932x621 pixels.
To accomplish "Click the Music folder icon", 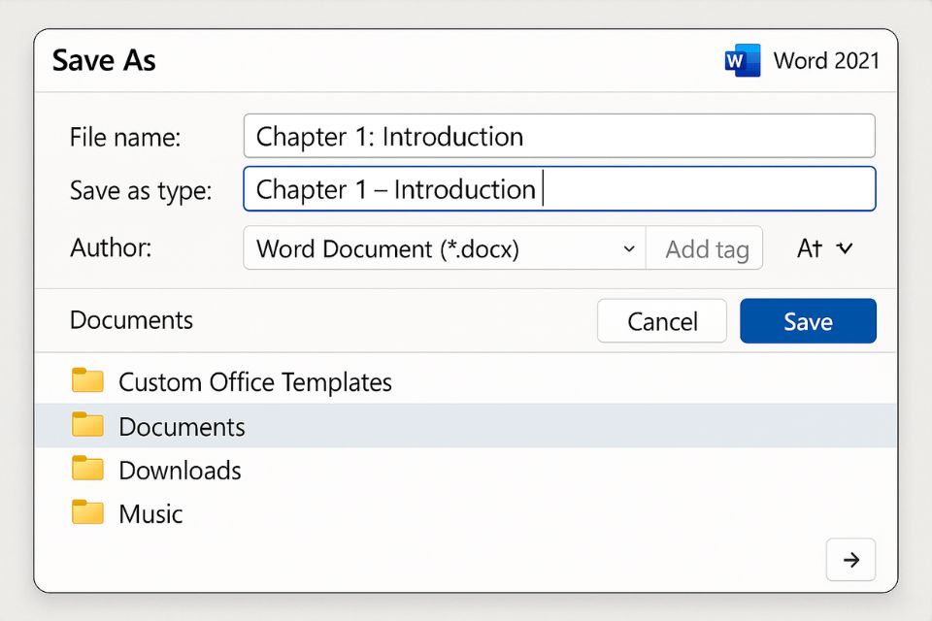I will (x=87, y=513).
